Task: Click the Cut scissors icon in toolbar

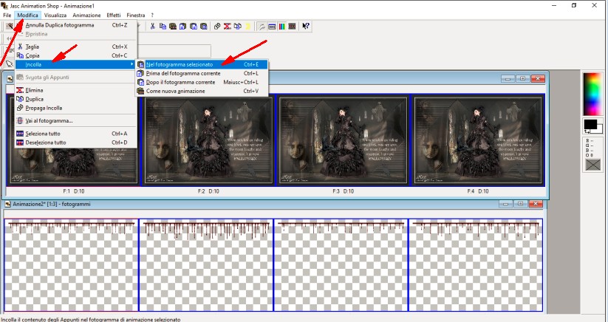Action: [153, 26]
